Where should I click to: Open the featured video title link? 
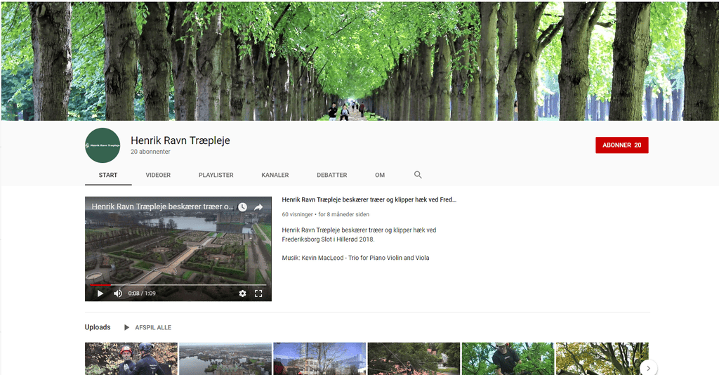pyautogui.click(x=369, y=200)
